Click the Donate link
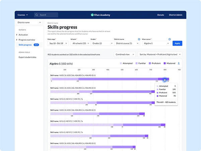The image size is (201, 151). point(160,15)
